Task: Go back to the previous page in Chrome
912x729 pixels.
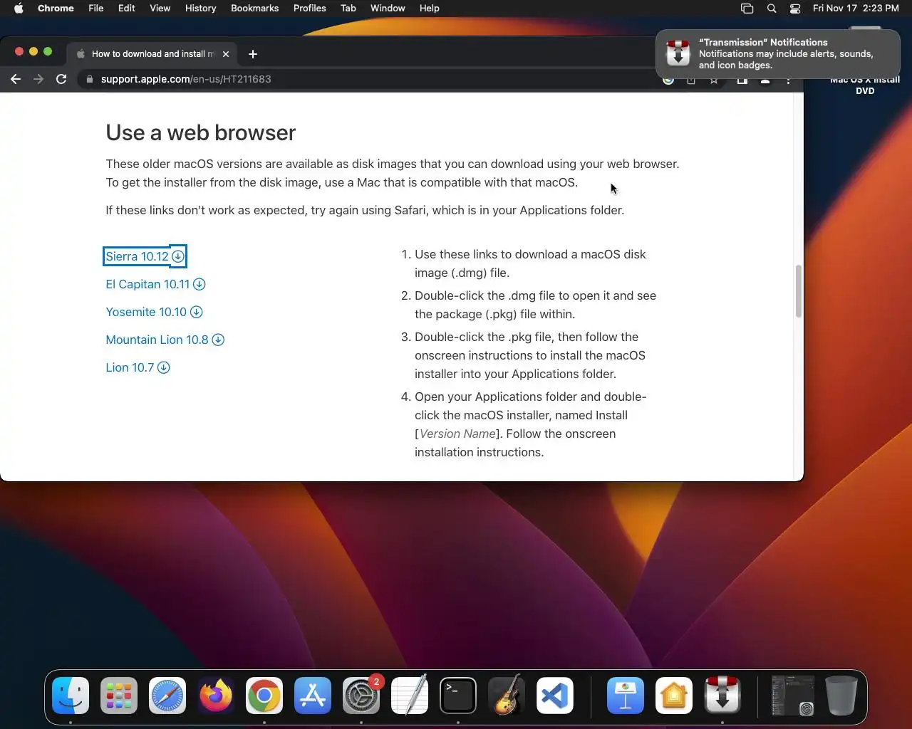Action: pos(16,79)
